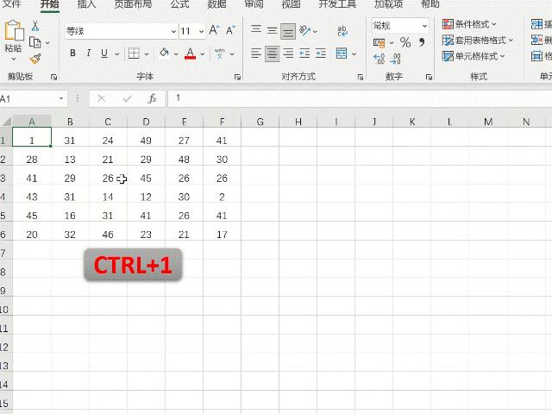Decrease font size with small A

click(x=230, y=30)
